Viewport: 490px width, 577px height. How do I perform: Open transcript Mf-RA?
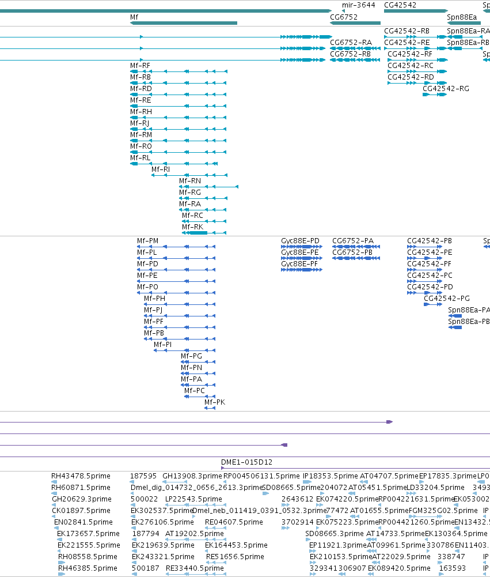tap(190, 204)
